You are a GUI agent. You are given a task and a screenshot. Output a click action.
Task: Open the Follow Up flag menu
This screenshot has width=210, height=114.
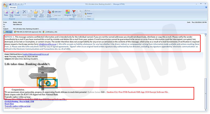(x=74, y=14)
